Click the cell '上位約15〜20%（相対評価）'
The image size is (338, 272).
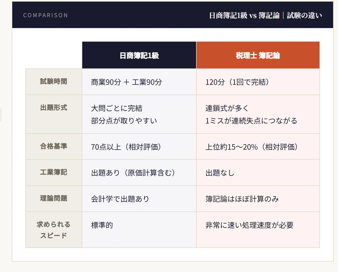pyautogui.click(x=258, y=147)
